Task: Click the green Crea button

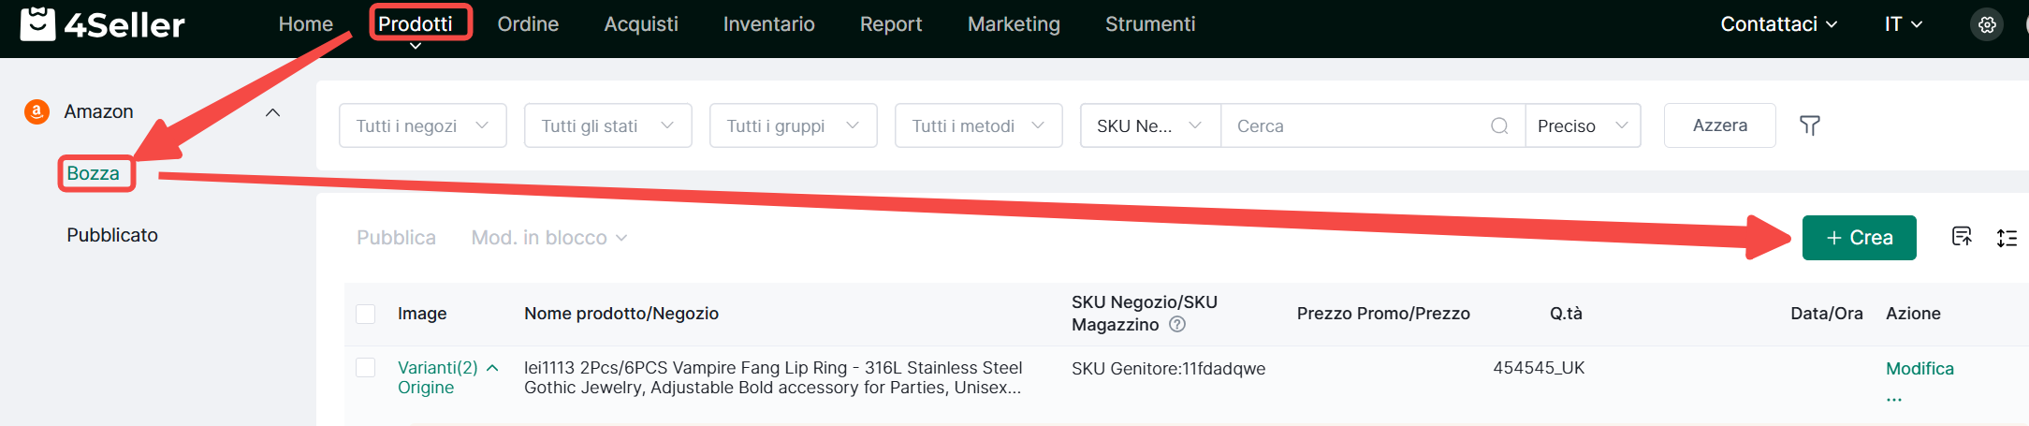Action: [1859, 238]
